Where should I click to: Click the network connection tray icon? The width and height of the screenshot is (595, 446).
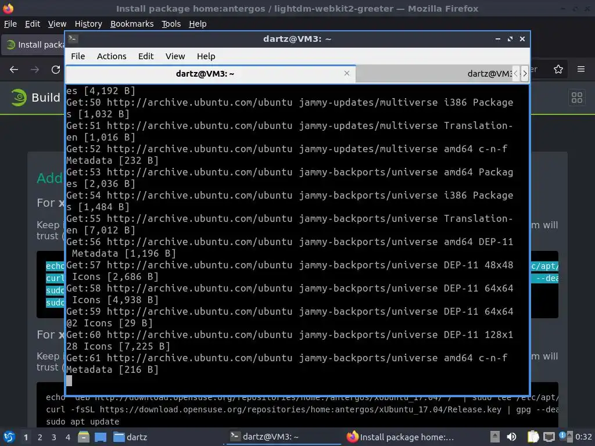coord(549,437)
